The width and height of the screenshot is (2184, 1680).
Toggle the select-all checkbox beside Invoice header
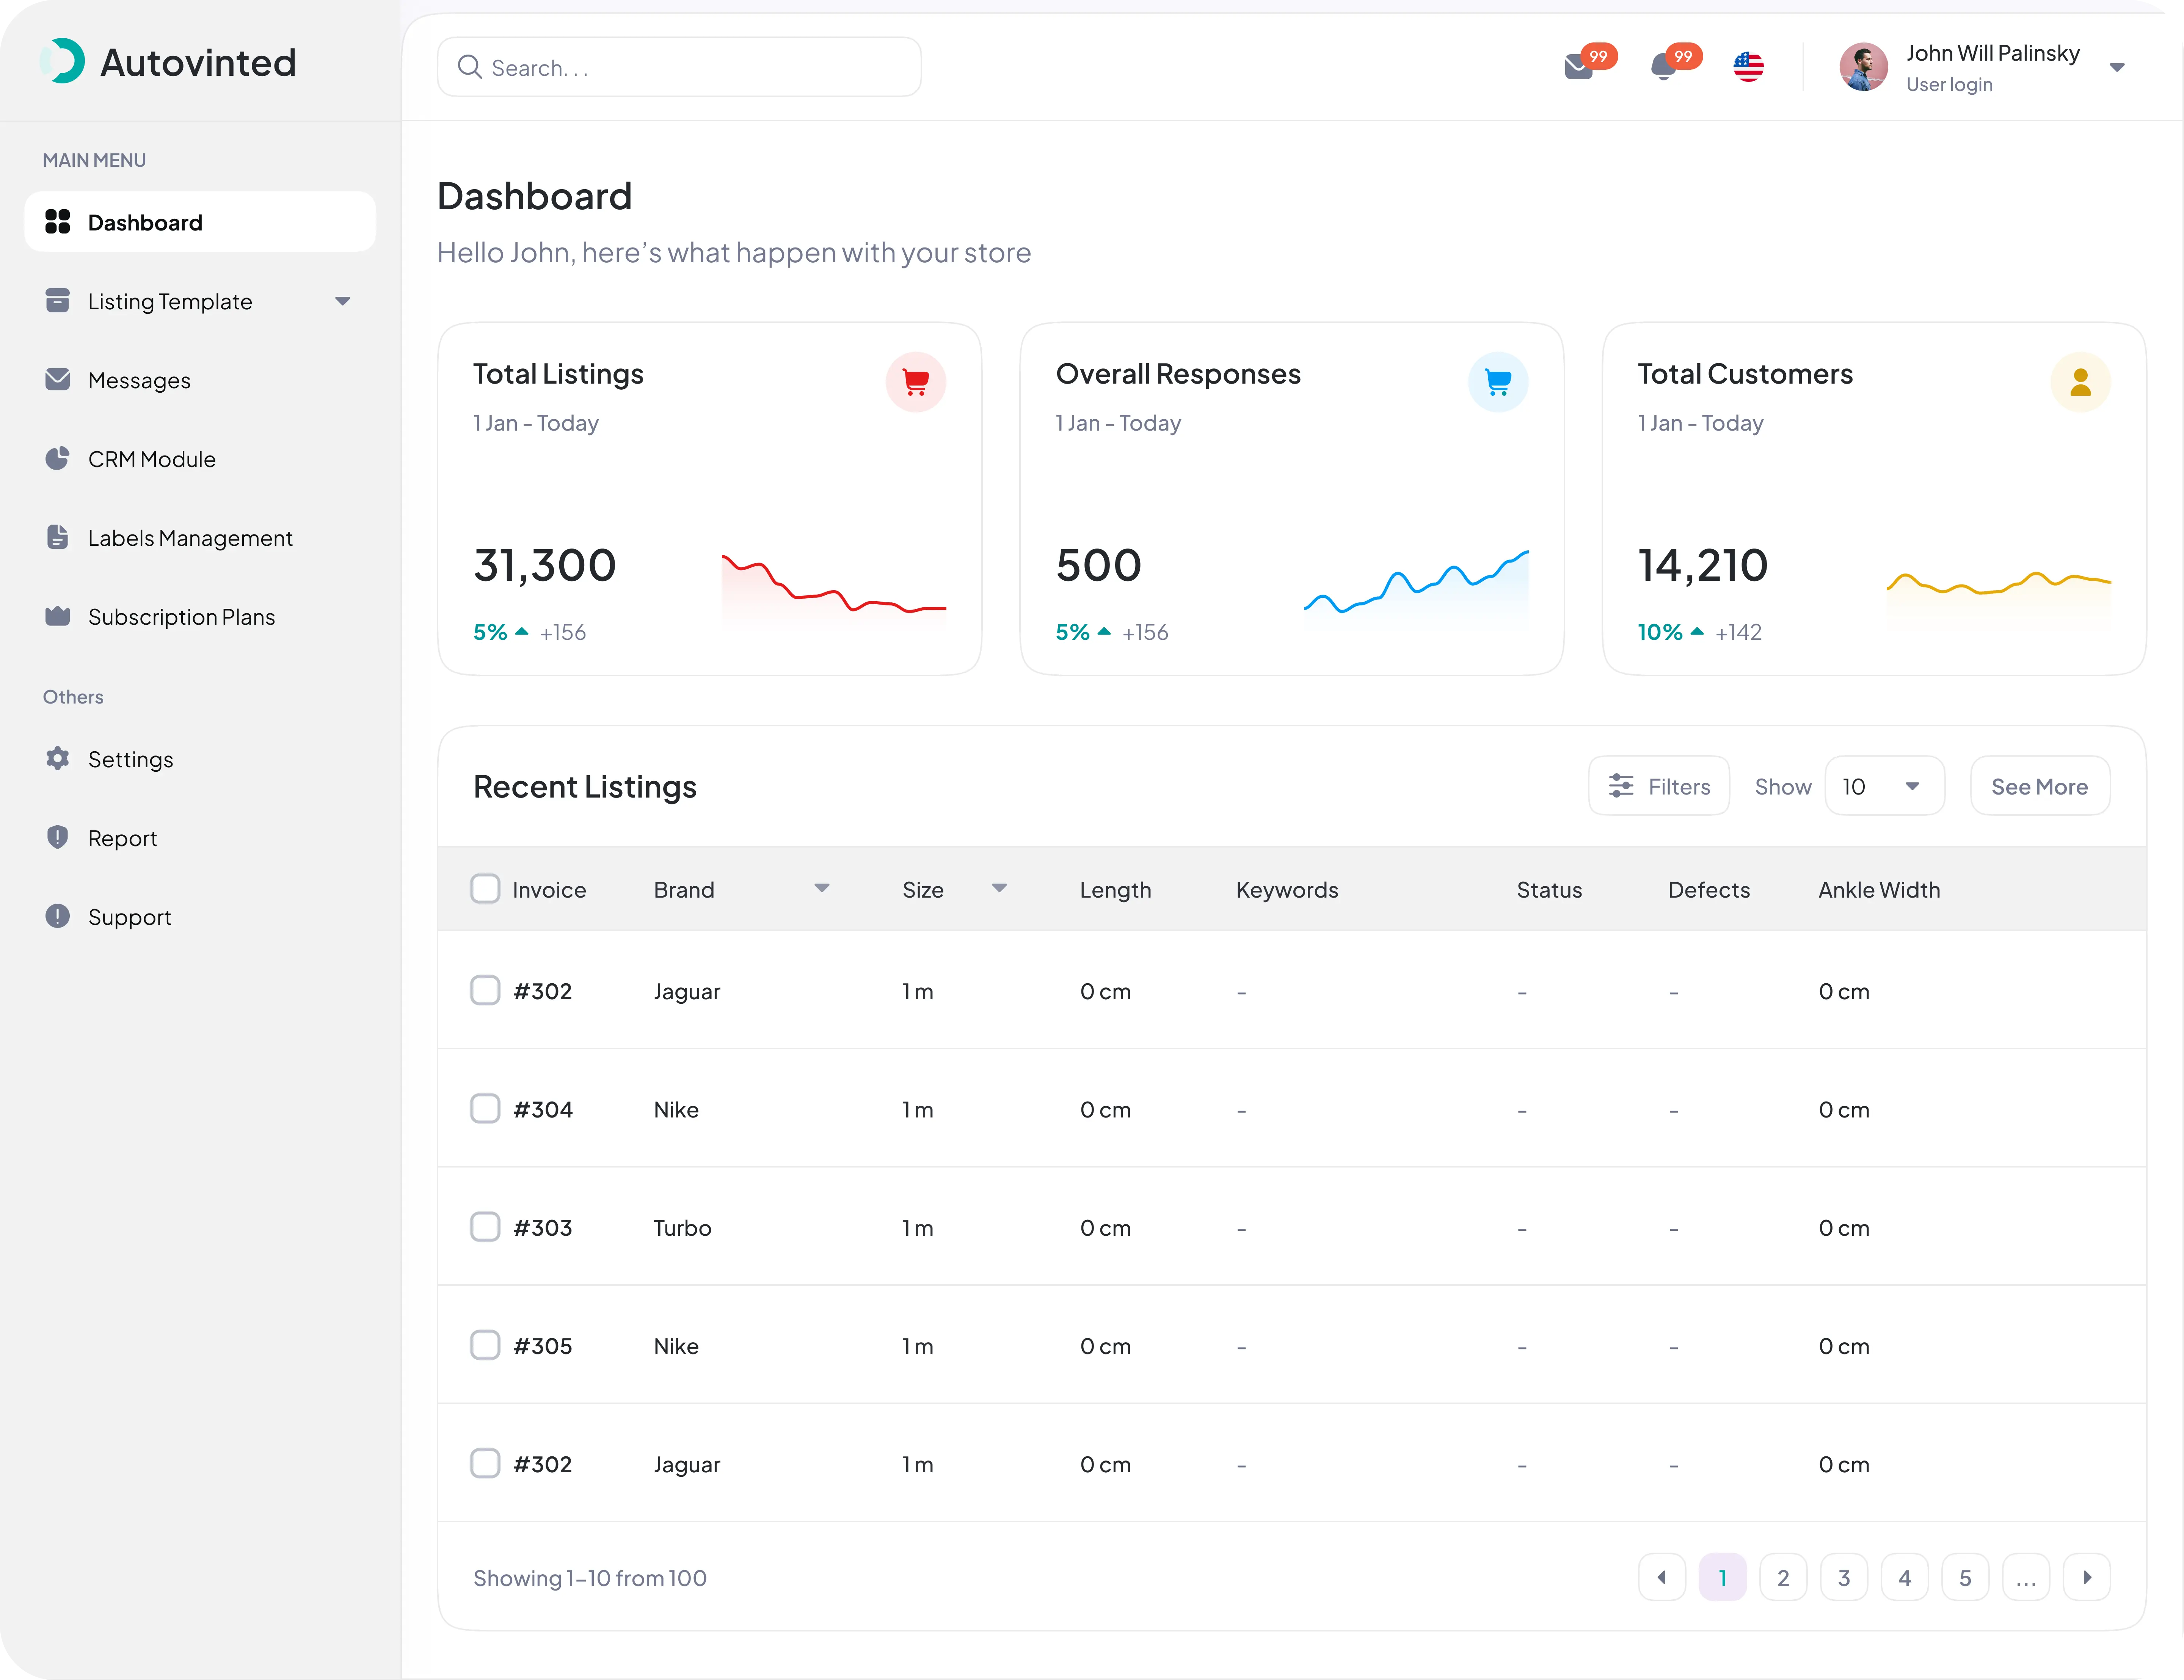485,888
